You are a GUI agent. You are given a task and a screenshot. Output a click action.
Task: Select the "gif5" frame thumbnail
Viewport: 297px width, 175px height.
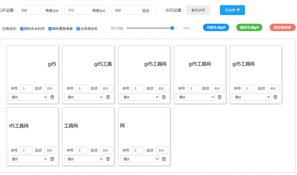pyautogui.click(x=33, y=64)
